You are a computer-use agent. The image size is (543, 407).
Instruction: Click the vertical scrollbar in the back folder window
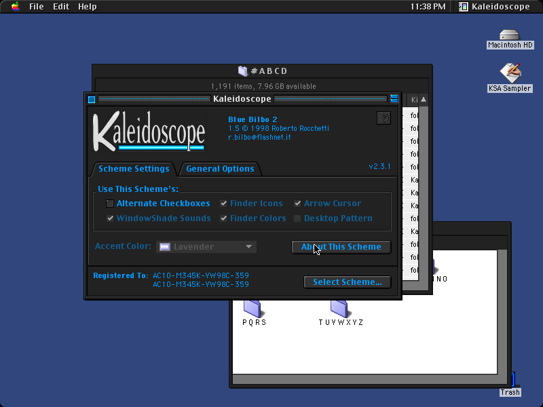(x=502, y=311)
